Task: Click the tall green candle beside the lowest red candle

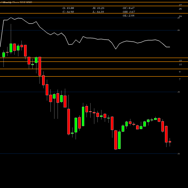Action: click(x=119, y=140)
